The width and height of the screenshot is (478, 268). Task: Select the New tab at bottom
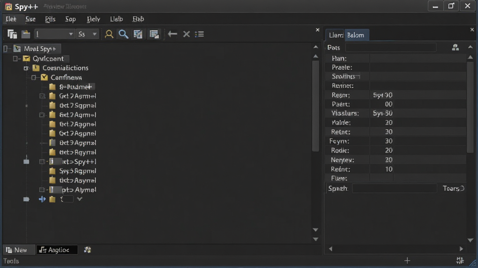[18, 250]
